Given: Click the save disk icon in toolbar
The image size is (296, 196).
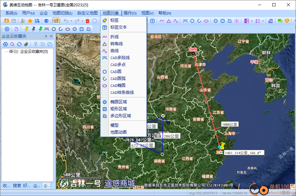Looking at the screenshot, I should (14, 21).
